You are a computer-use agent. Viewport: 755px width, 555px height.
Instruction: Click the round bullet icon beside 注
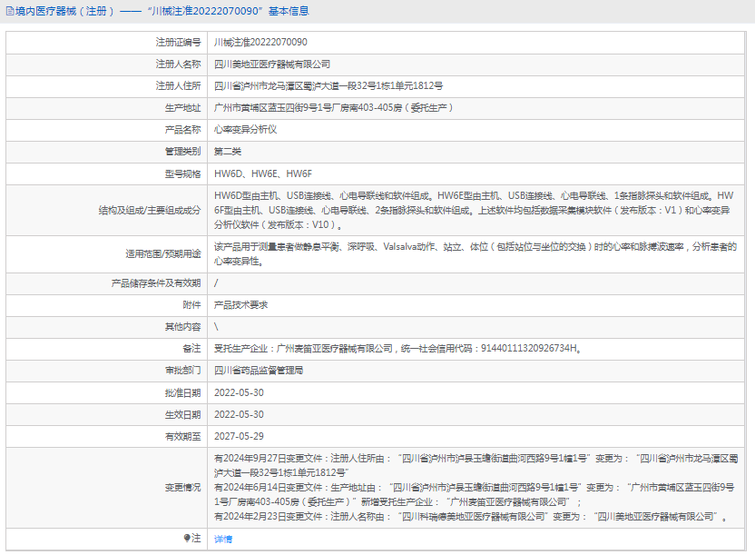(187, 538)
